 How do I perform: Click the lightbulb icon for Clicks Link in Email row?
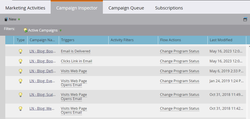tap(21, 61)
